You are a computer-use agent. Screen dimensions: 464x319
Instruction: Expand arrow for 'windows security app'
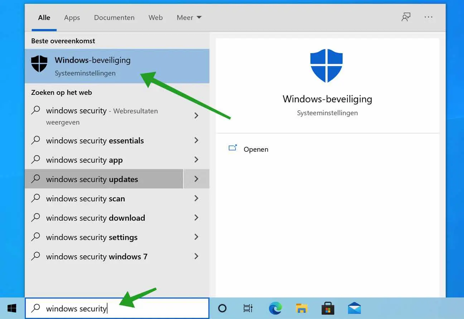click(x=196, y=160)
